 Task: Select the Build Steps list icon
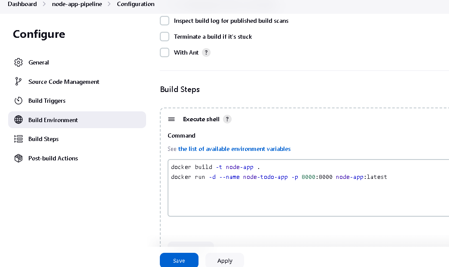point(18,139)
